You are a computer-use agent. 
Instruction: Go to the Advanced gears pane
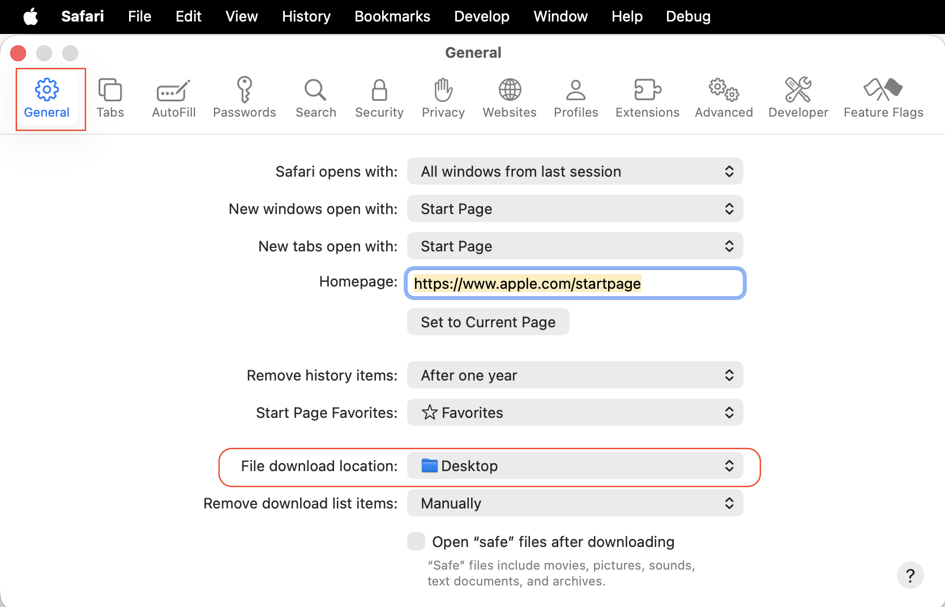pos(724,99)
